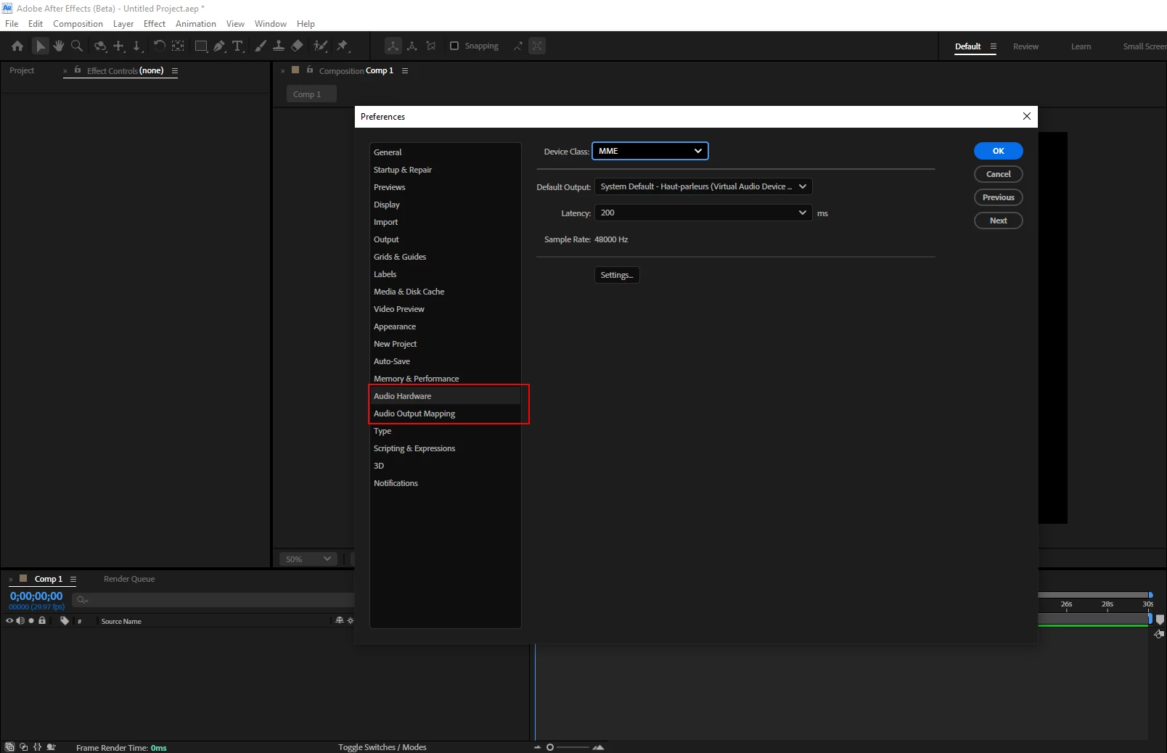Select the Pan Behind anchor point tool
Viewport: 1167px width, 753px height.
point(178,46)
